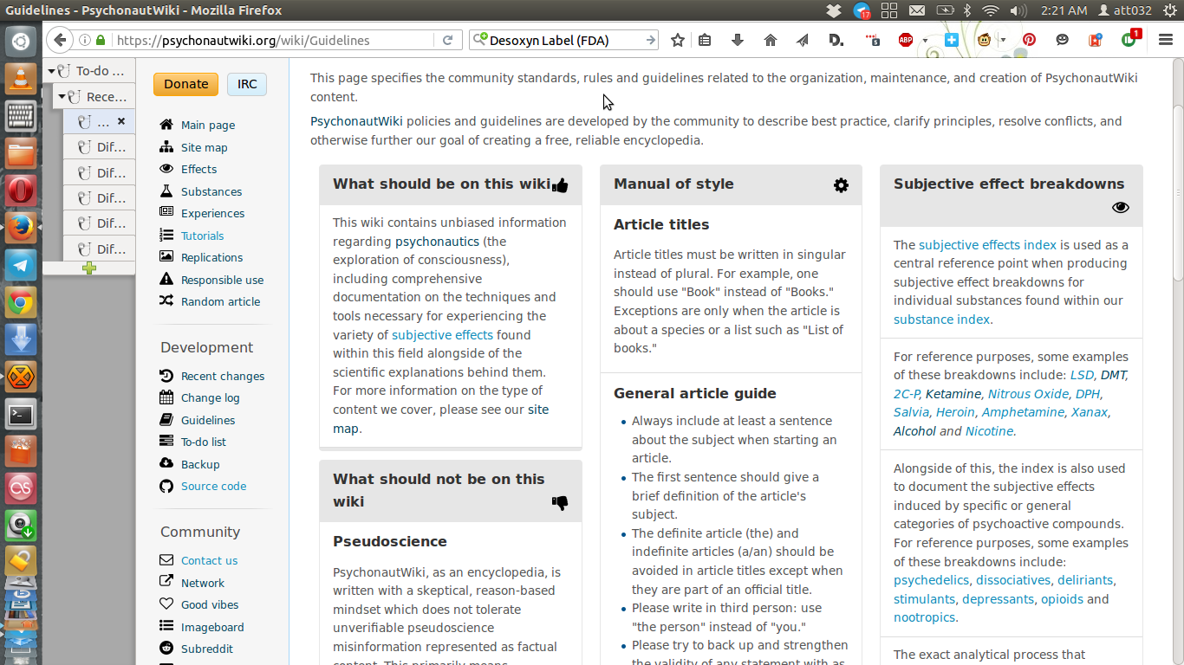Open the search engine chooser icon
Viewport: 1184px width, 665px height.
pyautogui.click(x=479, y=40)
